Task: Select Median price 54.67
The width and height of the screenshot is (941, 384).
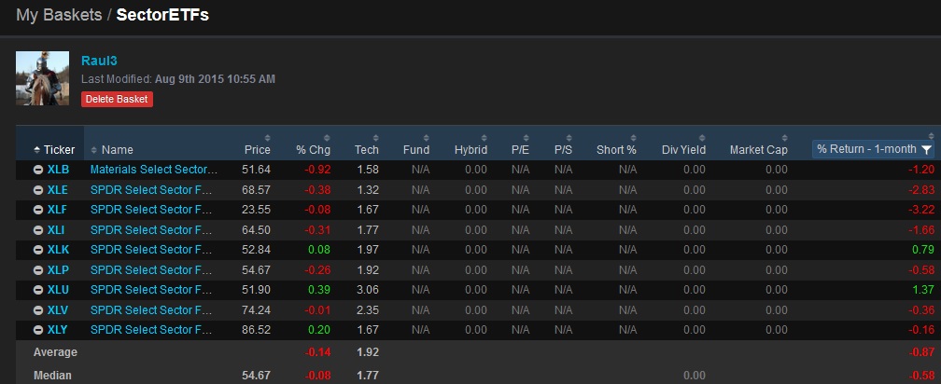Action: click(256, 376)
